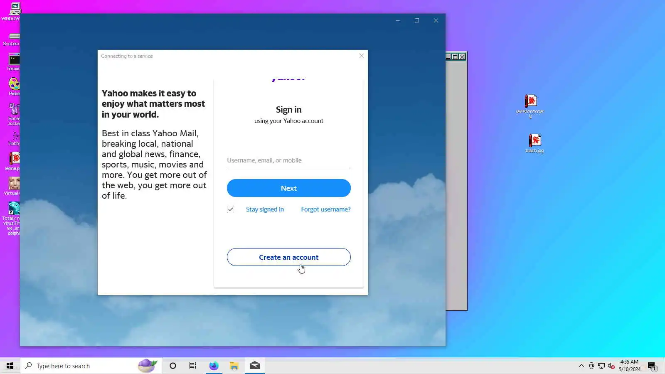Click the Forgot username? link
This screenshot has width=665, height=374.
[x=325, y=209]
